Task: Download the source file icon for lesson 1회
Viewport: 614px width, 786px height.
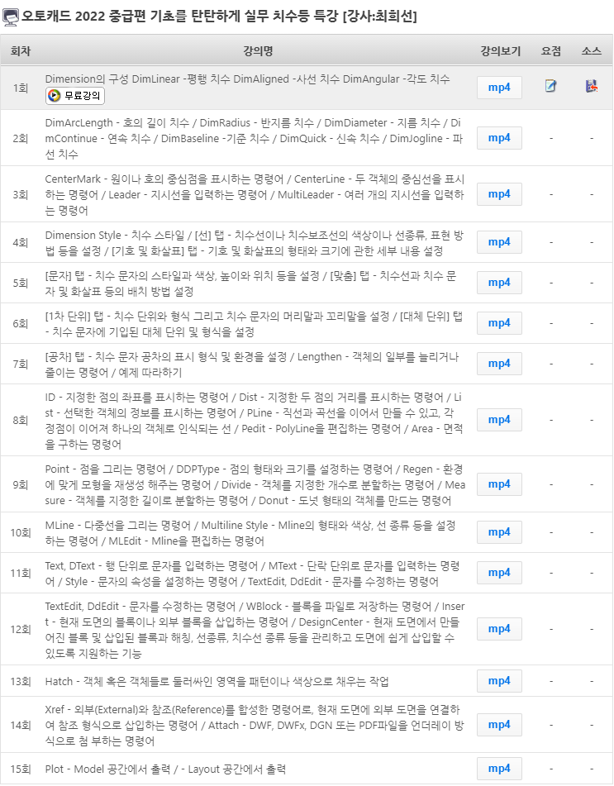Action: 592,86
